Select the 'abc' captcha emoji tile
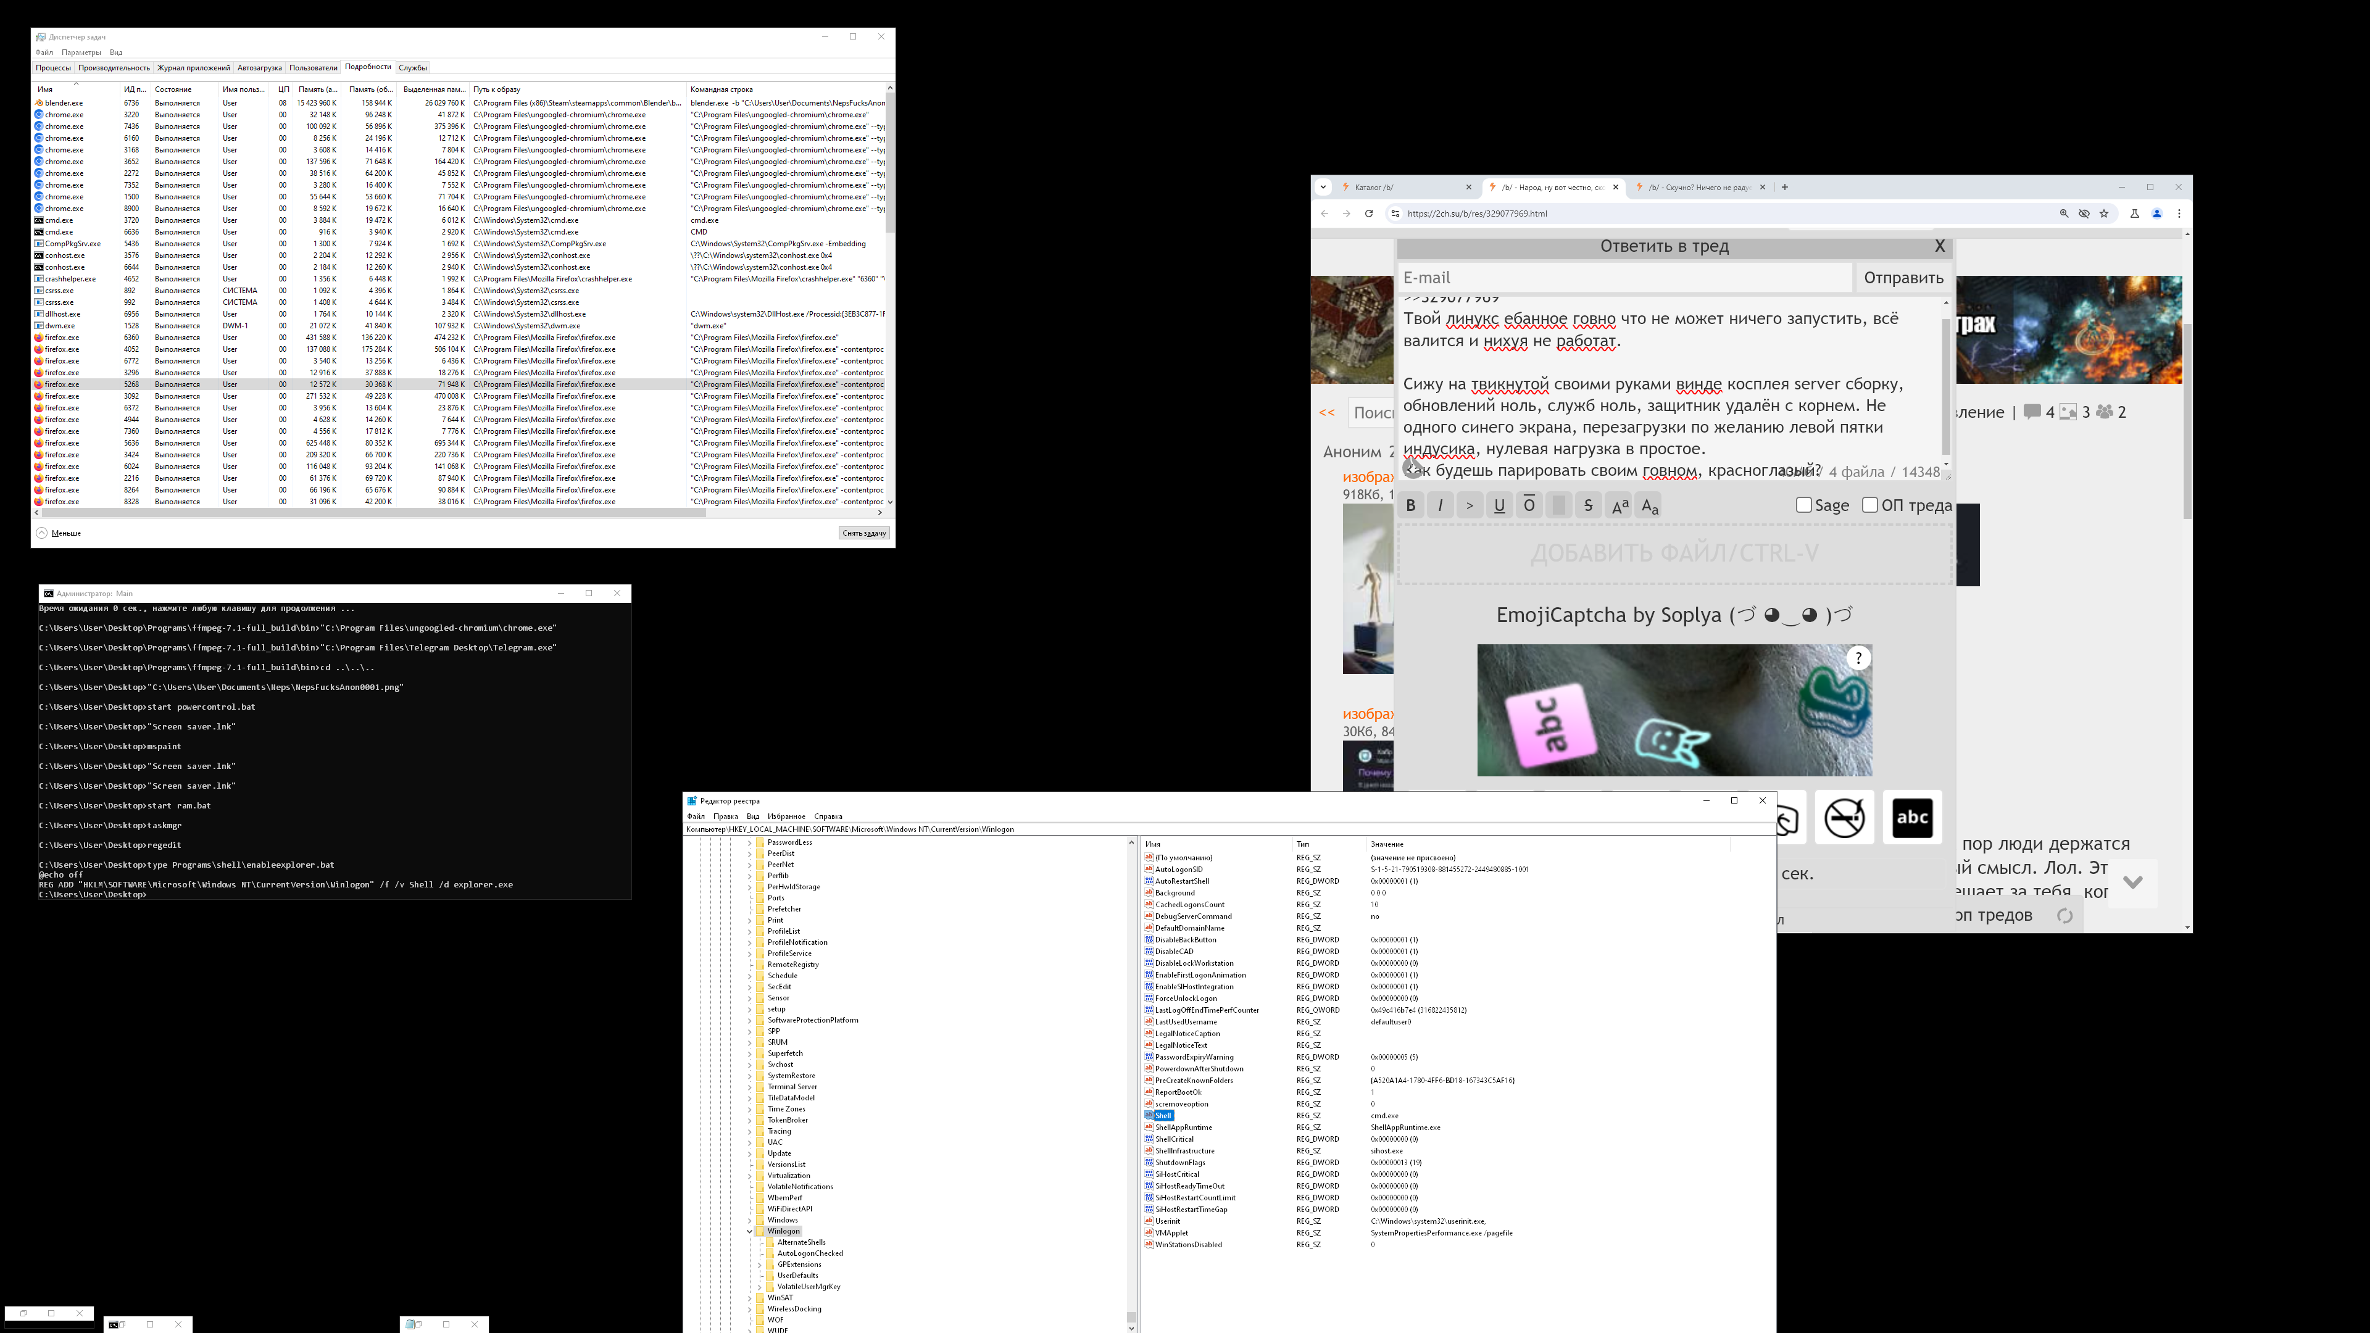Screen dimensions: 2370x1333 [x=1912, y=817]
